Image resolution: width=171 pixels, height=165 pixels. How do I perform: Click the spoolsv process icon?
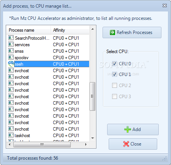[11, 57]
